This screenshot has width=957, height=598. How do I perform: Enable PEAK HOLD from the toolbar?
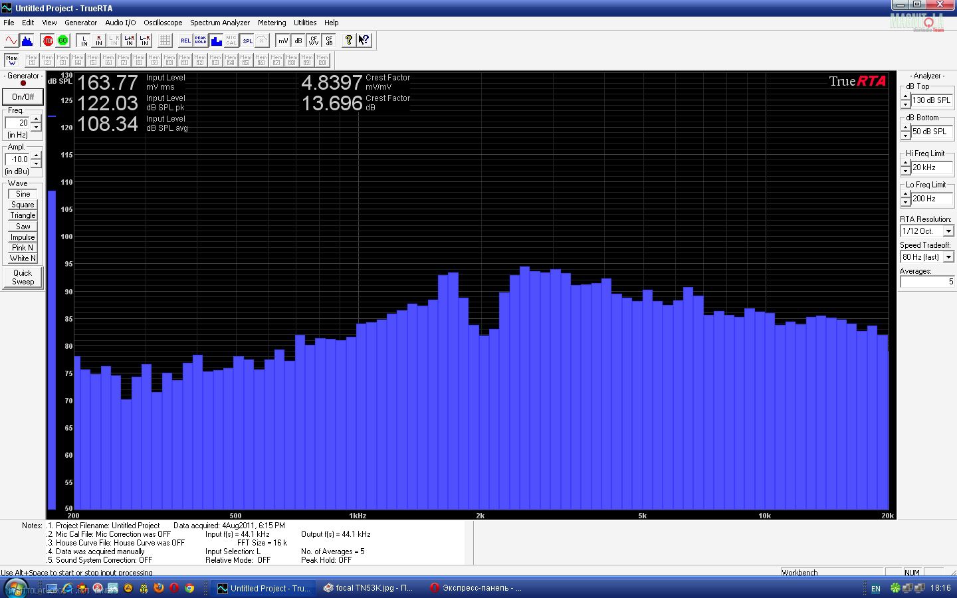201,41
